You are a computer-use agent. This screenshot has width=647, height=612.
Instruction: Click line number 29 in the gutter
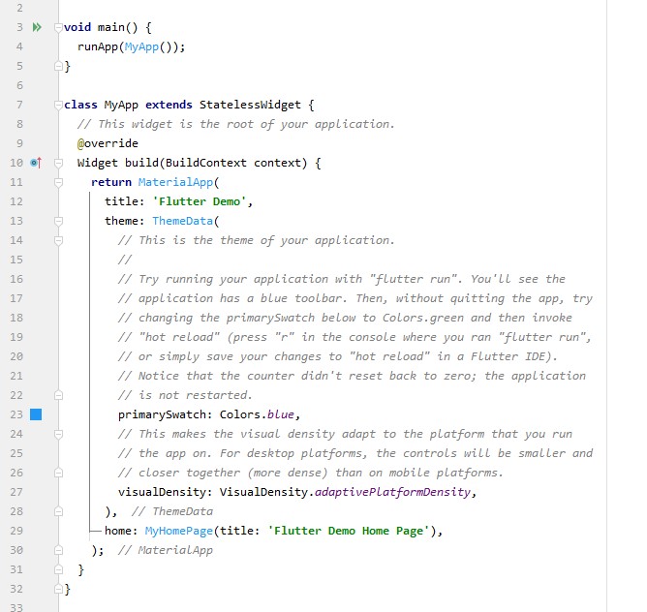[x=16, y=531]
